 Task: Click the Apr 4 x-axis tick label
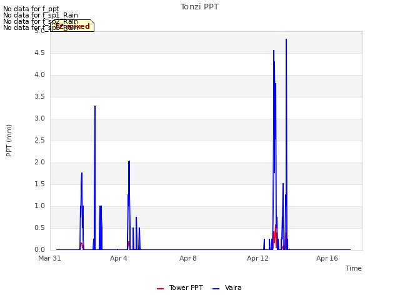click(119, 258)
